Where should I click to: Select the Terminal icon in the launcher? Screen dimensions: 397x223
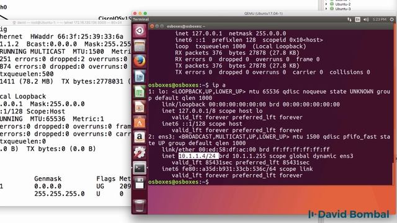[140, 168]
